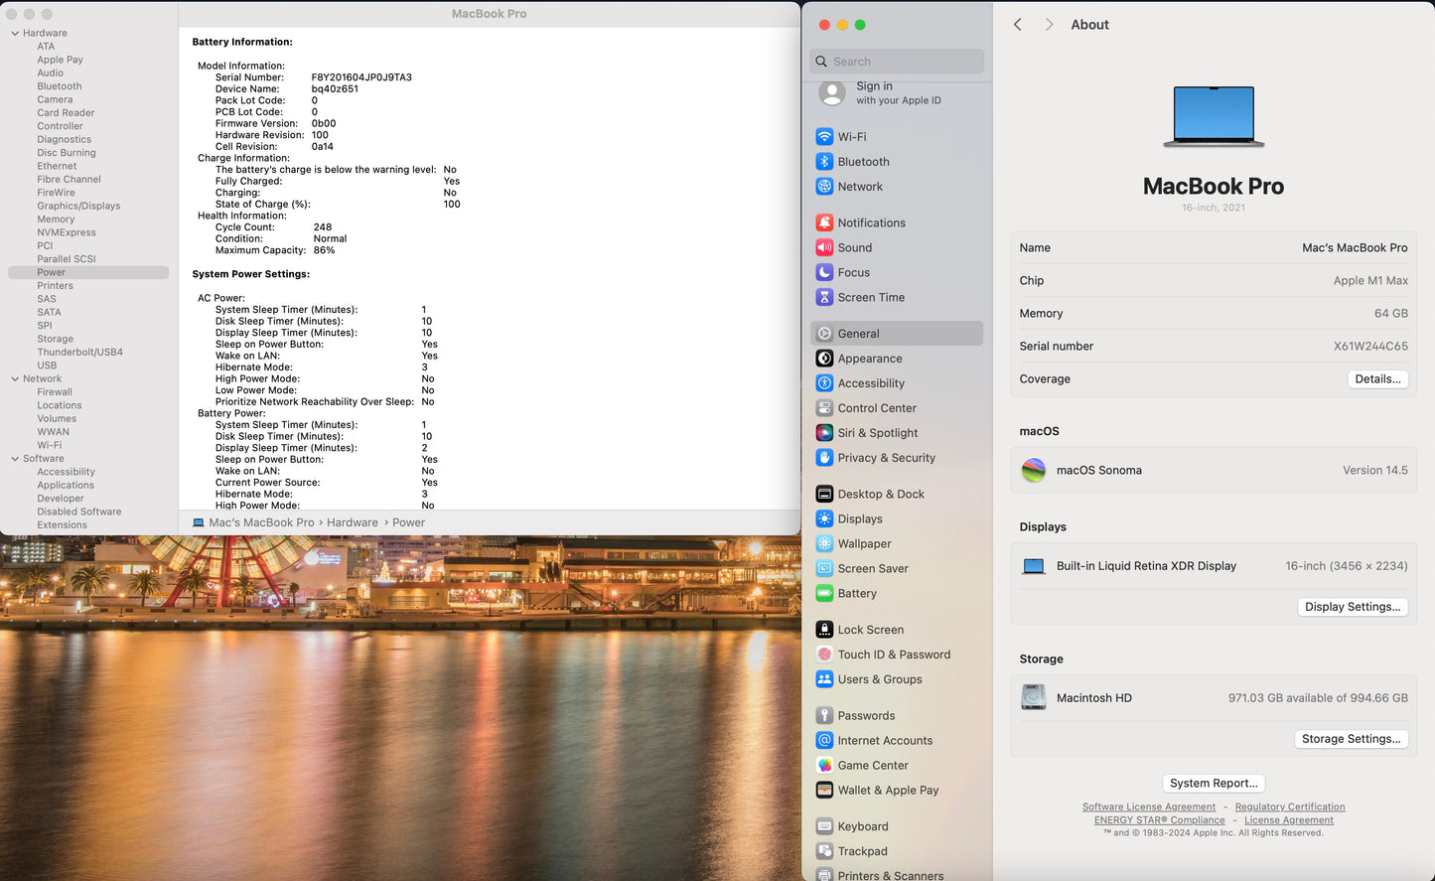
Task: Open the Trackpad icon
Action: point(824,851)
